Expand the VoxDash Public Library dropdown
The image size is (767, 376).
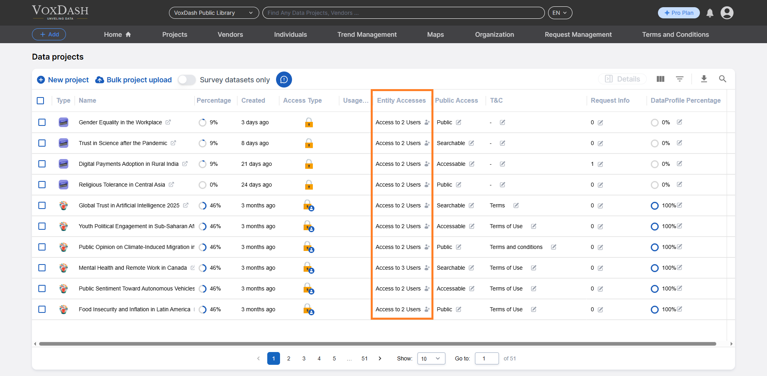pos(214,13)
